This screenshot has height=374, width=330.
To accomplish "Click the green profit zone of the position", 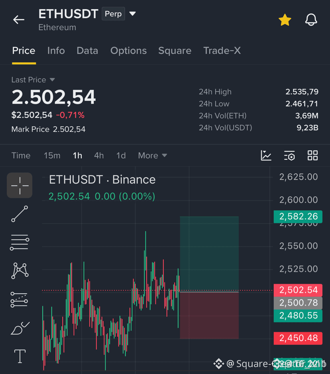I will coord(209,254).
